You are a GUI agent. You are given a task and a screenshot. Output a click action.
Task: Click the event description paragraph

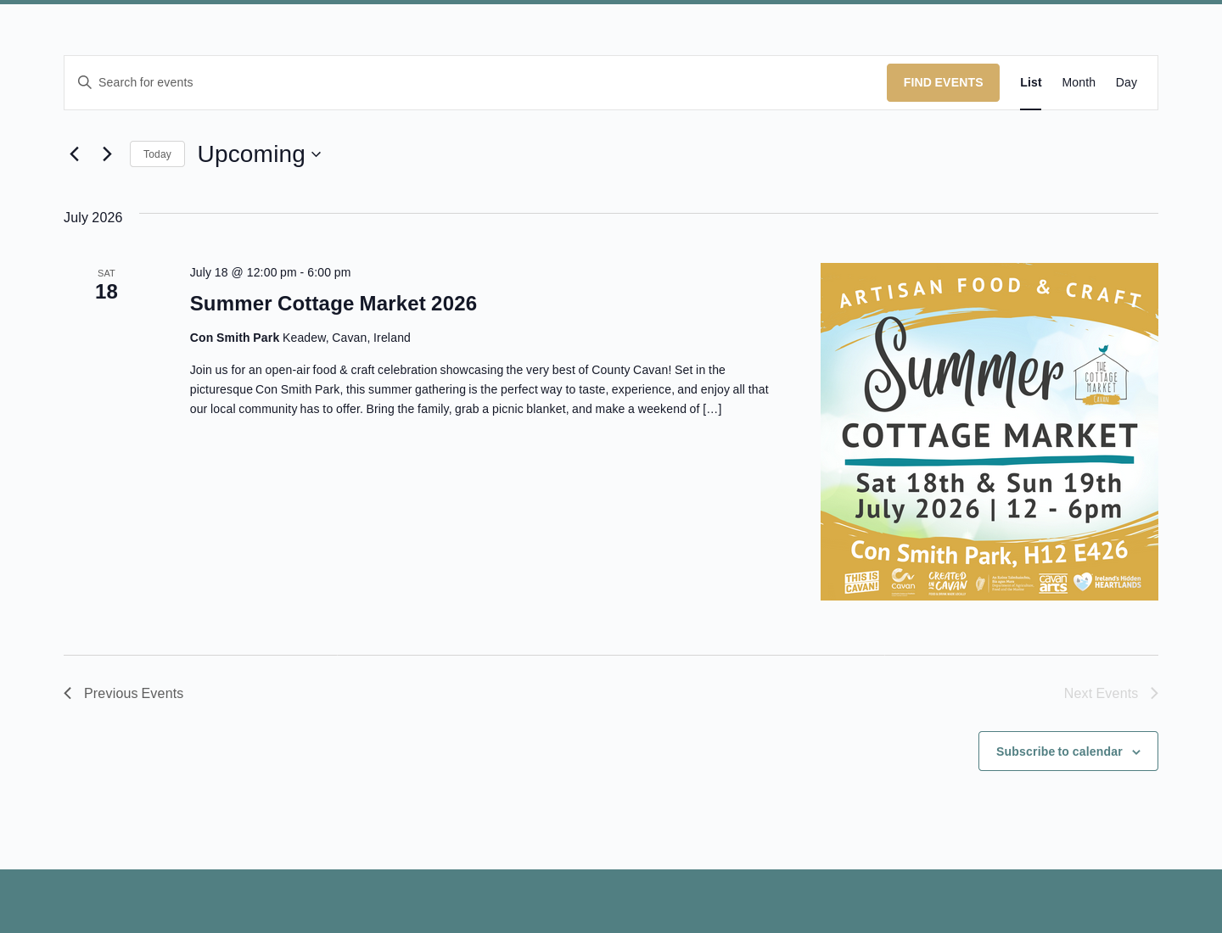click(479, 389)
